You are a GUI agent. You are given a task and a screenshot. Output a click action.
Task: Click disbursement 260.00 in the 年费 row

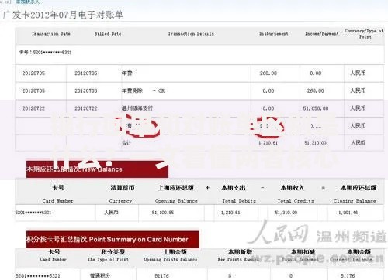click(x=268, y=73)
